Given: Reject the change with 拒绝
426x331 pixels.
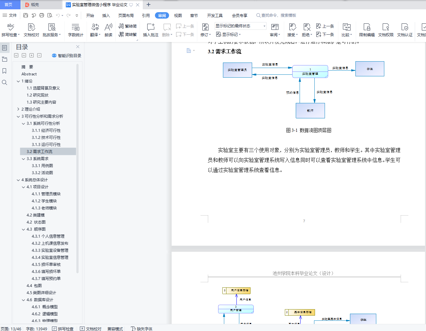Looking at the screenshot, I should [307, 30].
